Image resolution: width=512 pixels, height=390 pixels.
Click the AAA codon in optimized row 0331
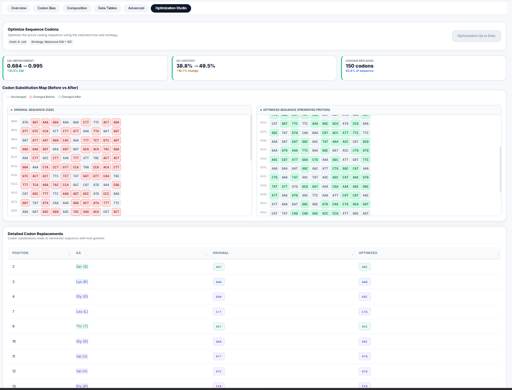tap(295, 150)
